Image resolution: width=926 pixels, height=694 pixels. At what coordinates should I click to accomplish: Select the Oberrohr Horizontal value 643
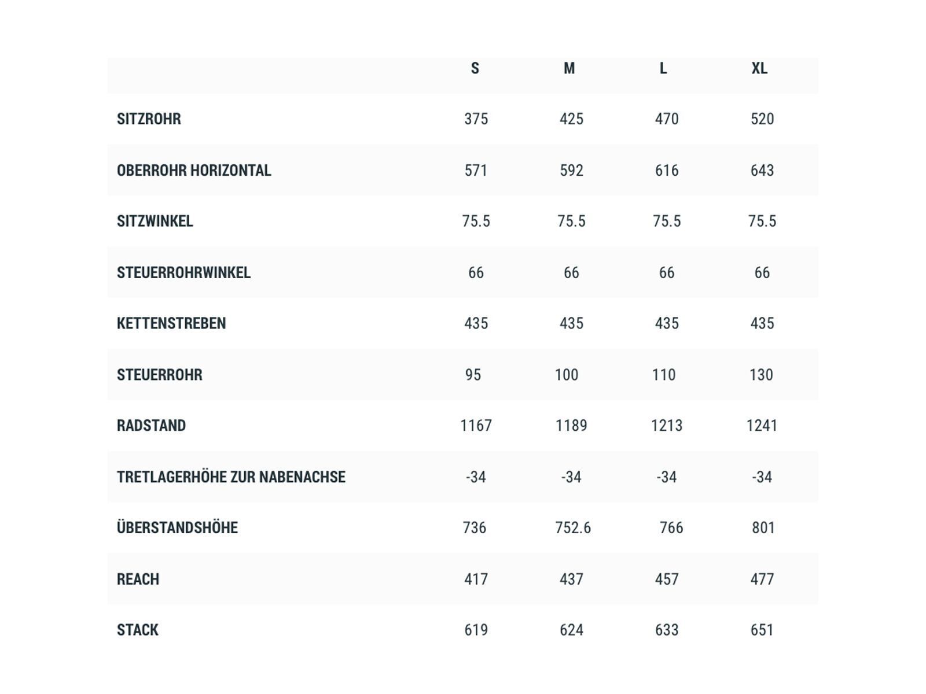pyautogui.click(x=762, y=171)
